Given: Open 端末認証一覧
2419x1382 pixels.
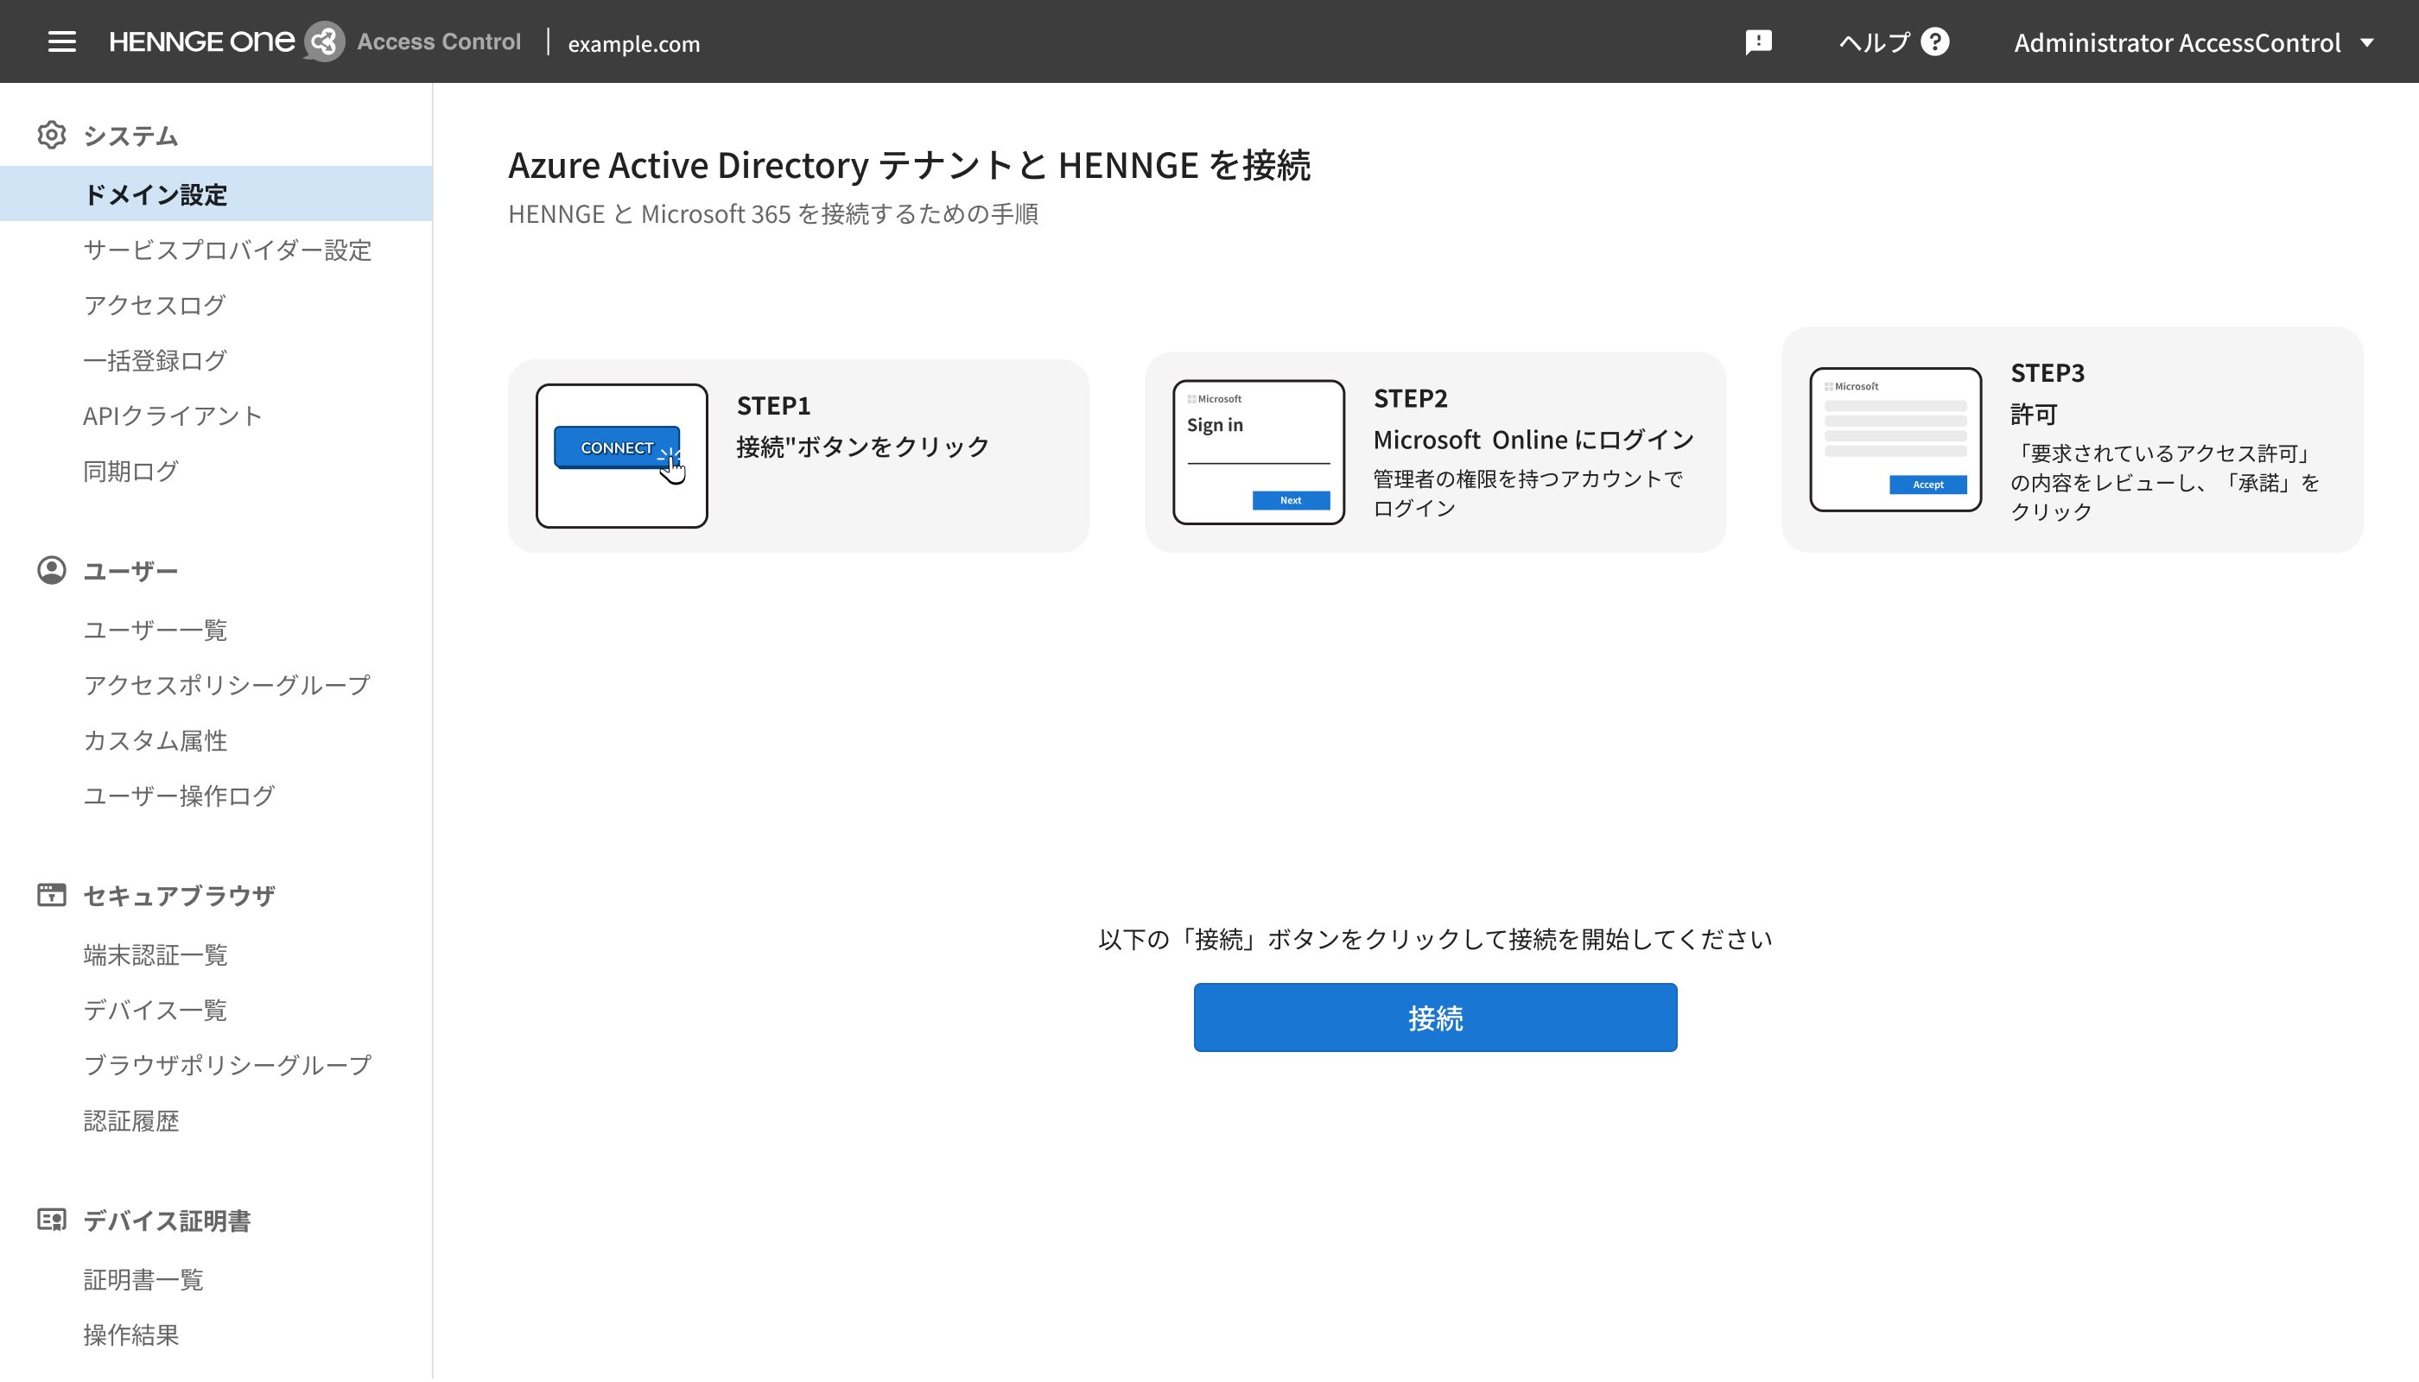Looking at the screenshot, I should [x=155, y=954].
